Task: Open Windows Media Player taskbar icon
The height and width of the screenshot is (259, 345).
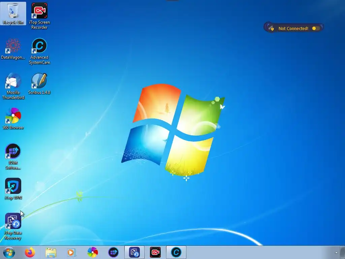Action: [x=71, y=252]
